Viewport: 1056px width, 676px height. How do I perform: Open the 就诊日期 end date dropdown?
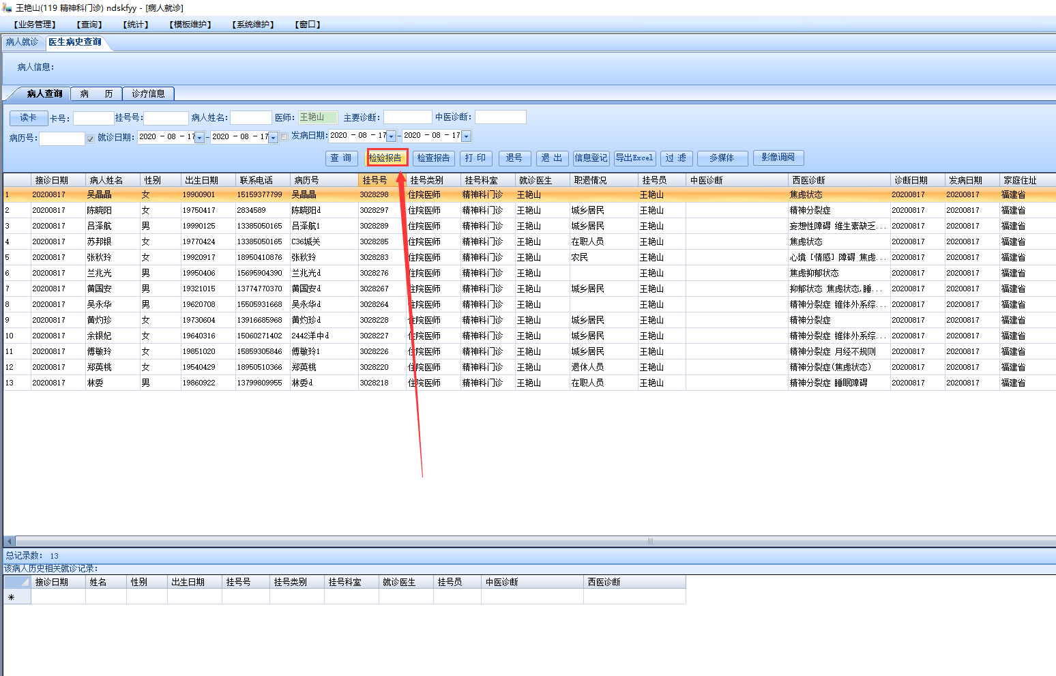pyautogui.click(x=273, y=138)
